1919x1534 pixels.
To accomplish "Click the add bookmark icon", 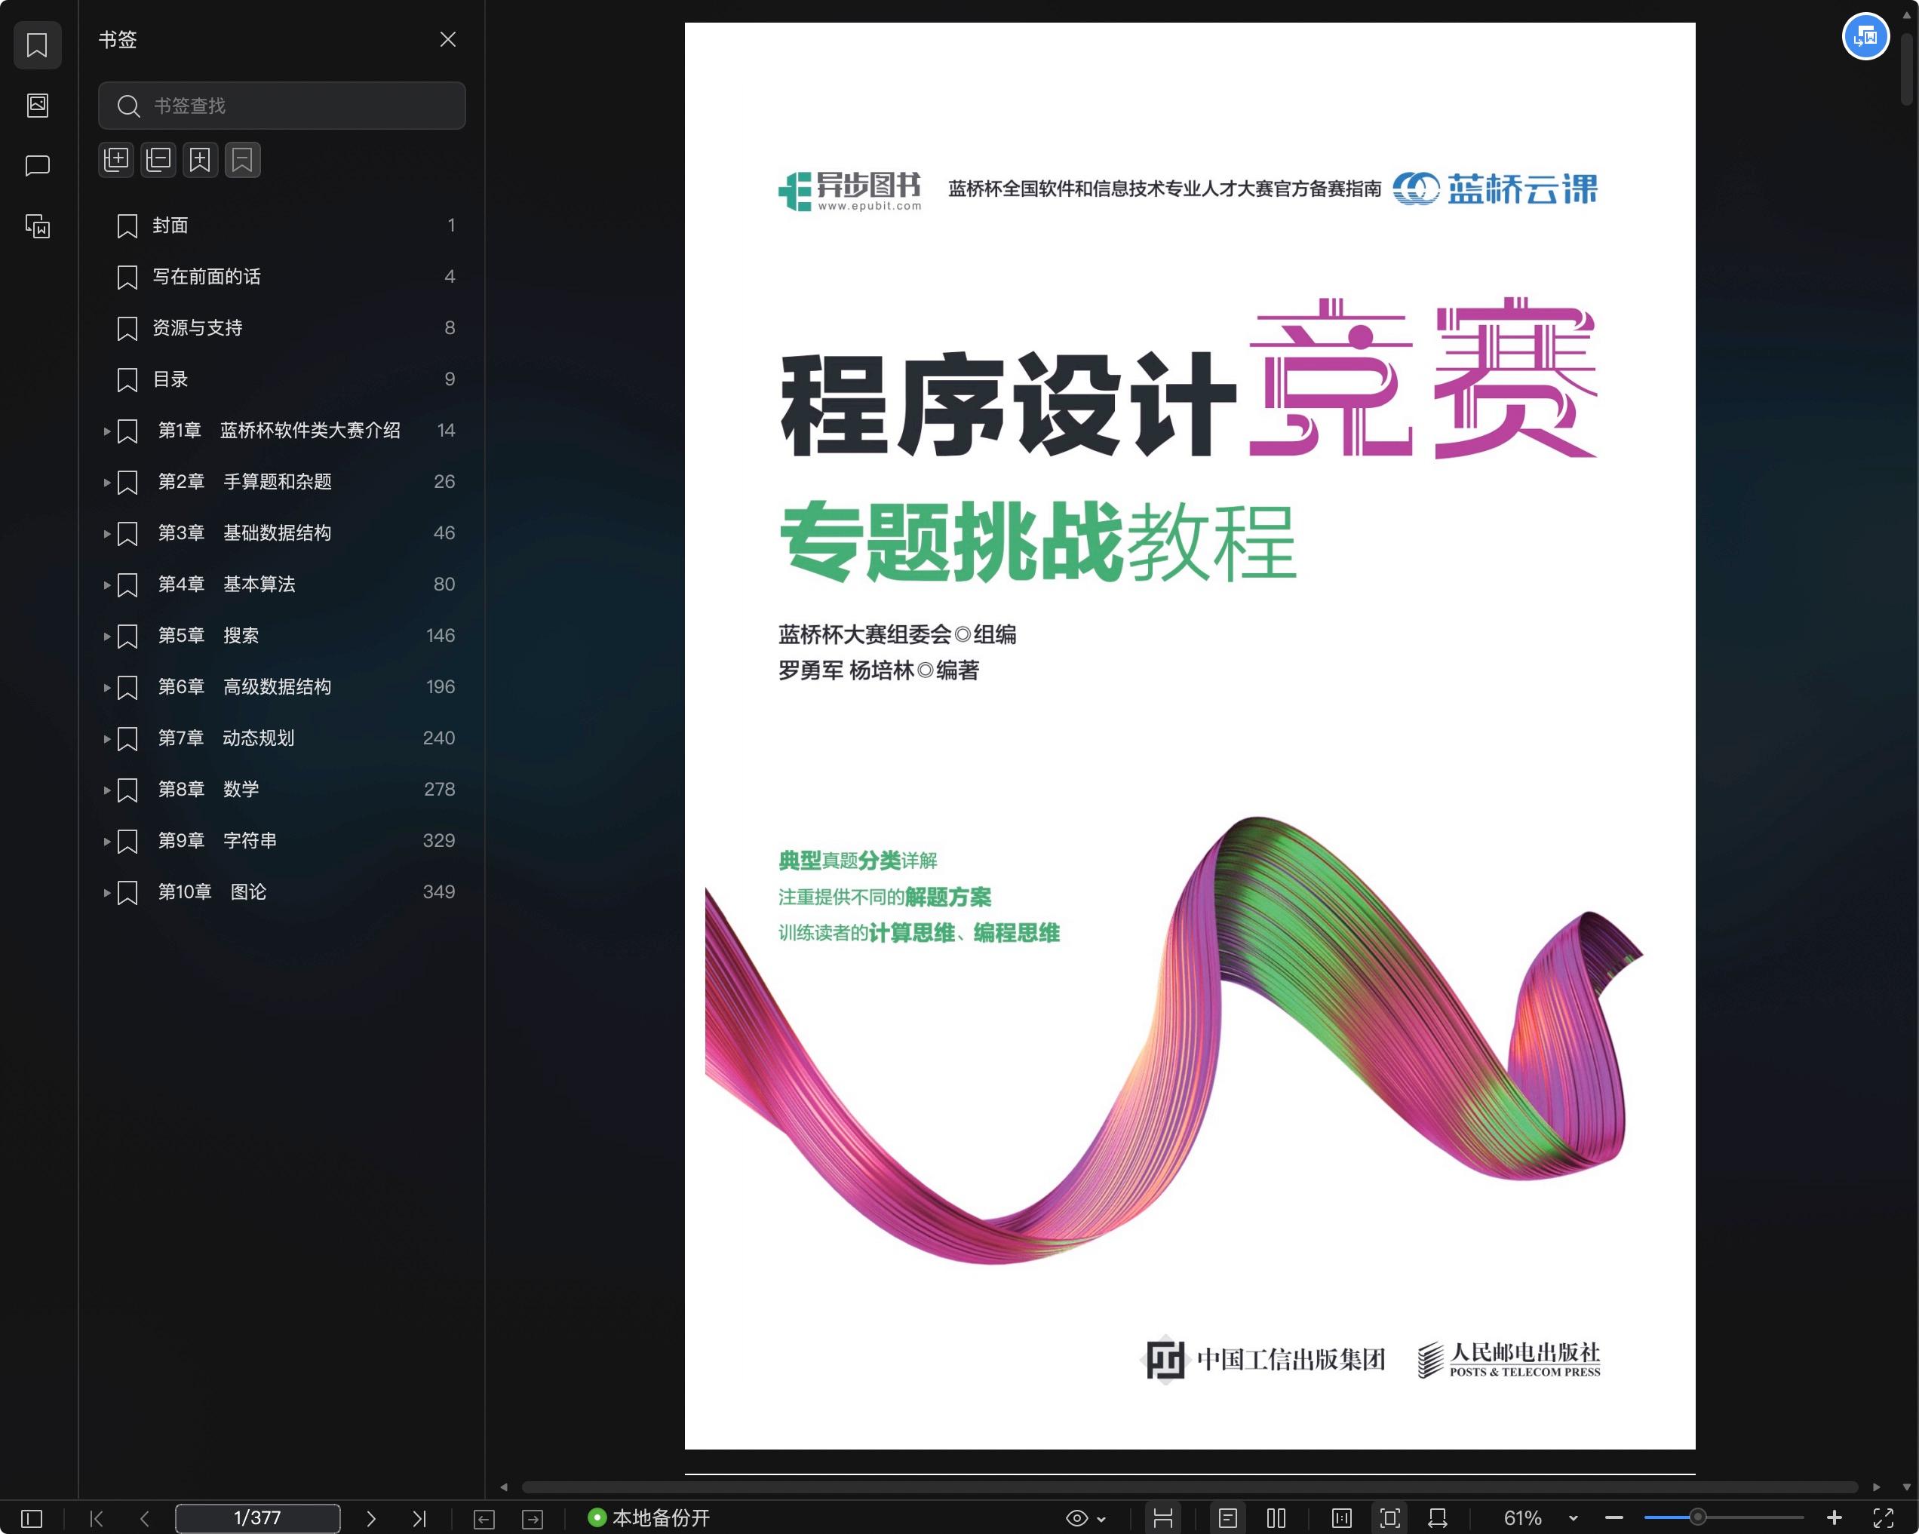I will click(200, 160).
